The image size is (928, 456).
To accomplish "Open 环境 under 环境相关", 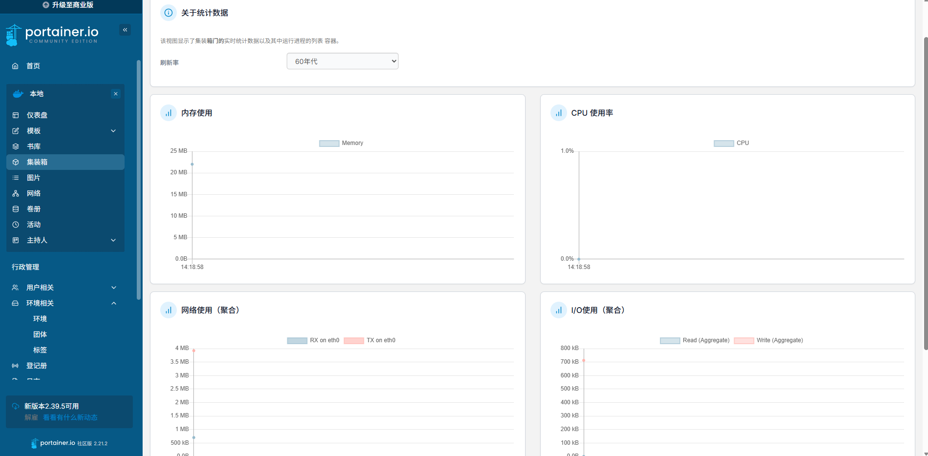I will pos(40,319).
